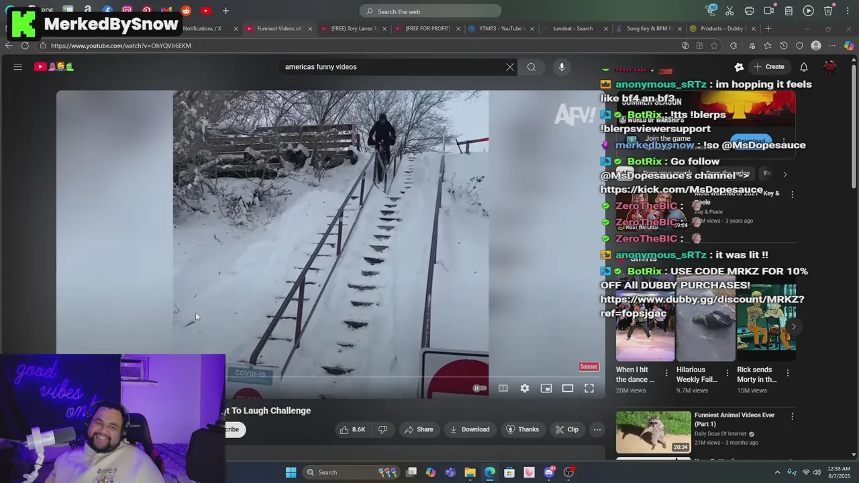Viewport: 859px width, 483px height.
Task: Go back with the browser back arrow
Action: tap(8, 46)
